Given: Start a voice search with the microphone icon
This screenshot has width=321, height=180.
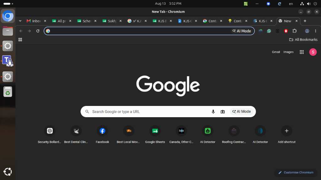Looking at the screenshot, I should [213, 112].
